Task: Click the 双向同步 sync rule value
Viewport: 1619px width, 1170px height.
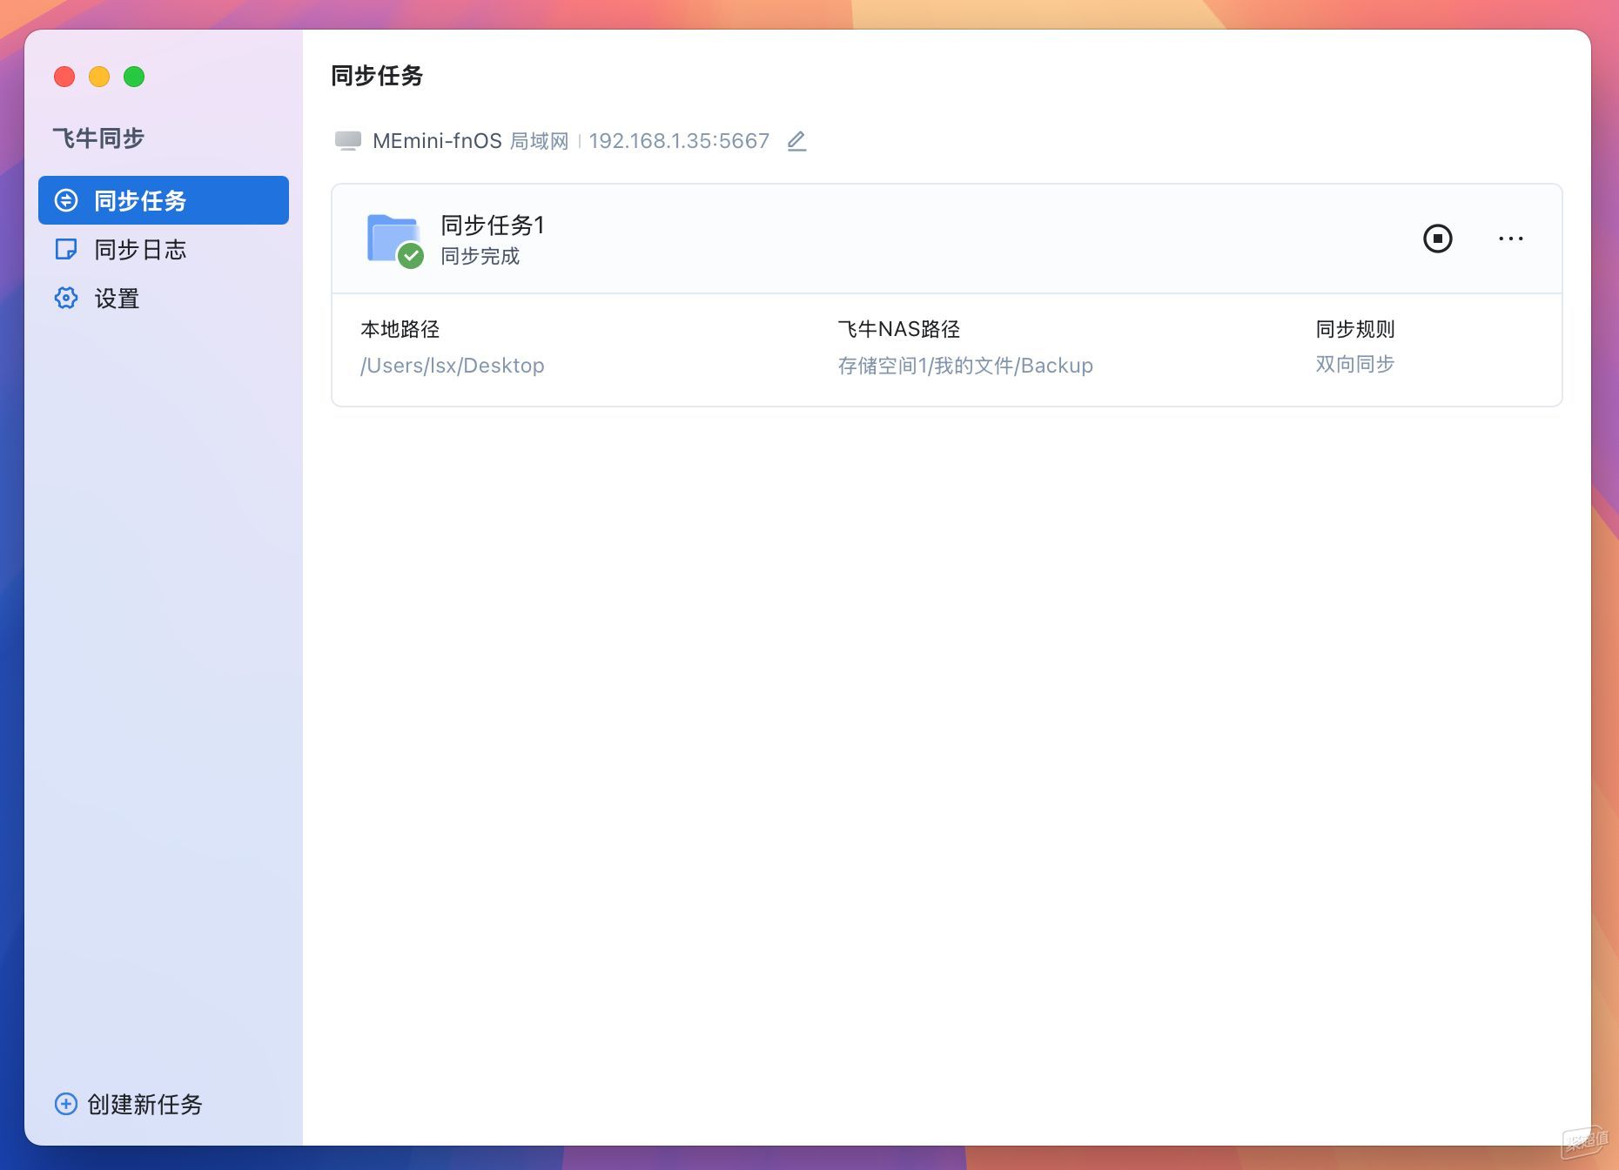Action: pyautogui.click(x=1354, y=364)
